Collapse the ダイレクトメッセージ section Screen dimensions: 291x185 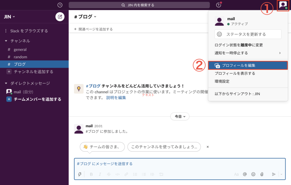6,83
